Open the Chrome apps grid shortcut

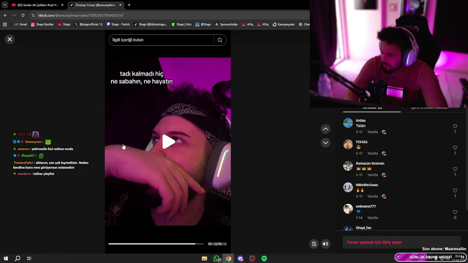(5, 24)
